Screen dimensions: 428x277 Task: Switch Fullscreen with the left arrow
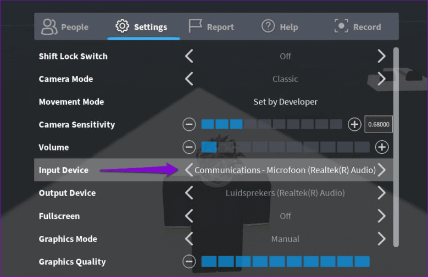point(189,216)
